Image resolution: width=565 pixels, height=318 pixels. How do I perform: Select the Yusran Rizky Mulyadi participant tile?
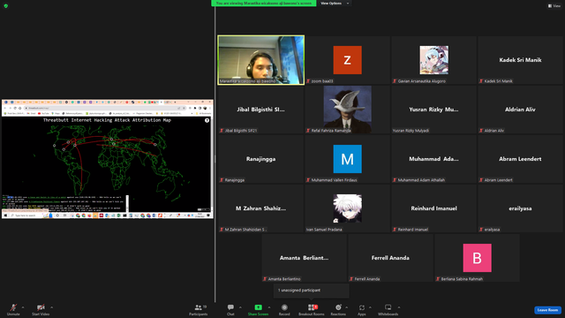[433, 110]
